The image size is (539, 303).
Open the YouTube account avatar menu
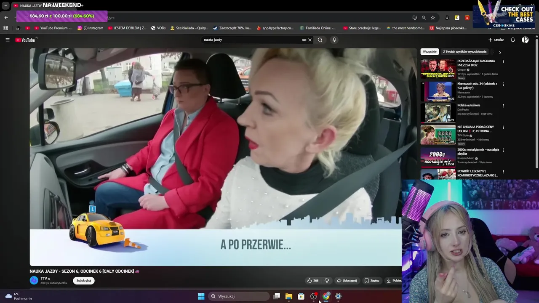[x=525, y=40]
